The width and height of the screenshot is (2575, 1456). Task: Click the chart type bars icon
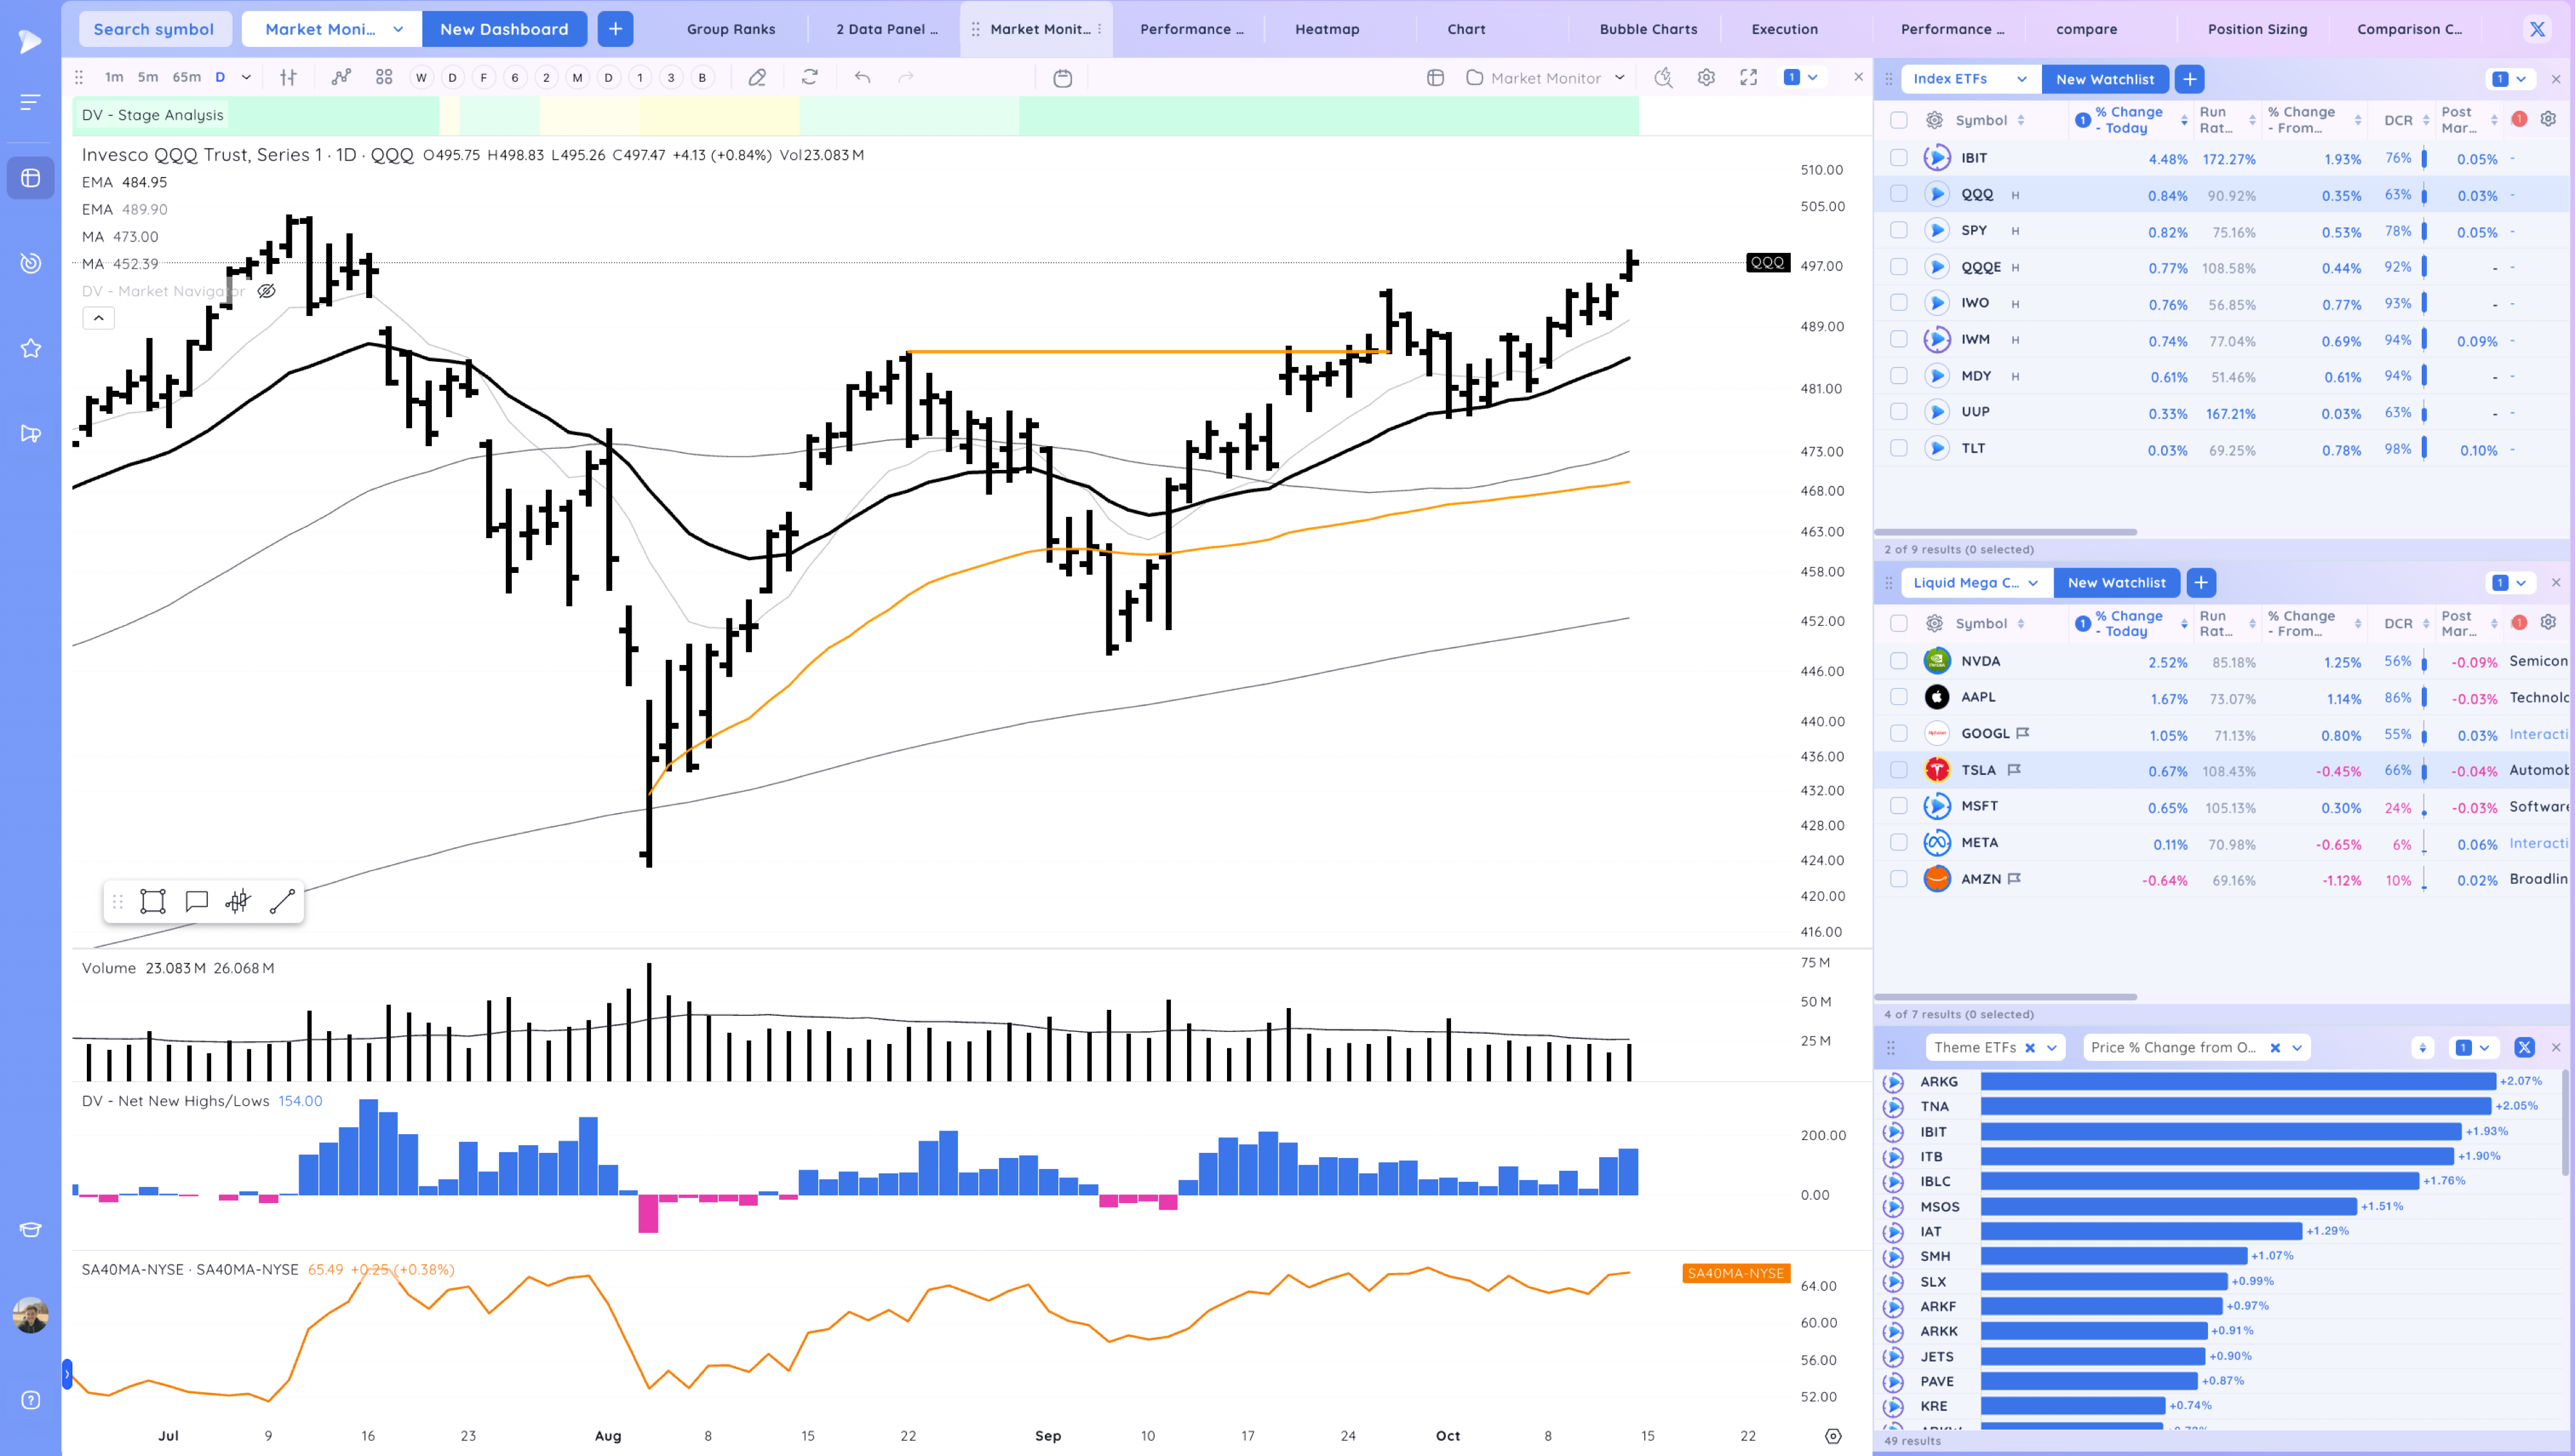(288, 77)
